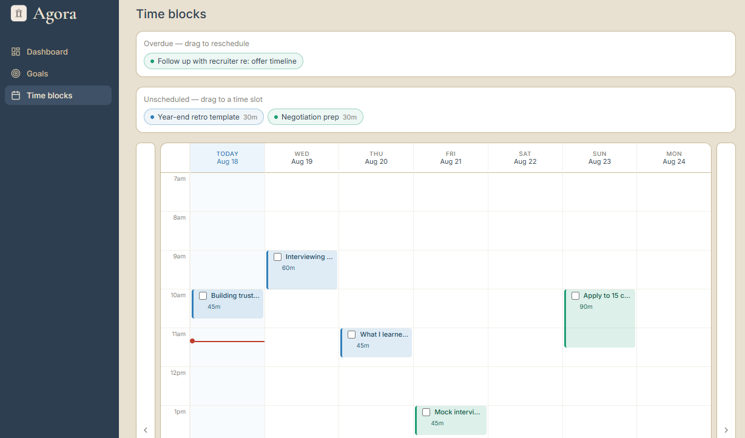Click the Unscheduled drag to time slot label
The width and height of the screenshot is (745, 438).
(x=203, y=99)
